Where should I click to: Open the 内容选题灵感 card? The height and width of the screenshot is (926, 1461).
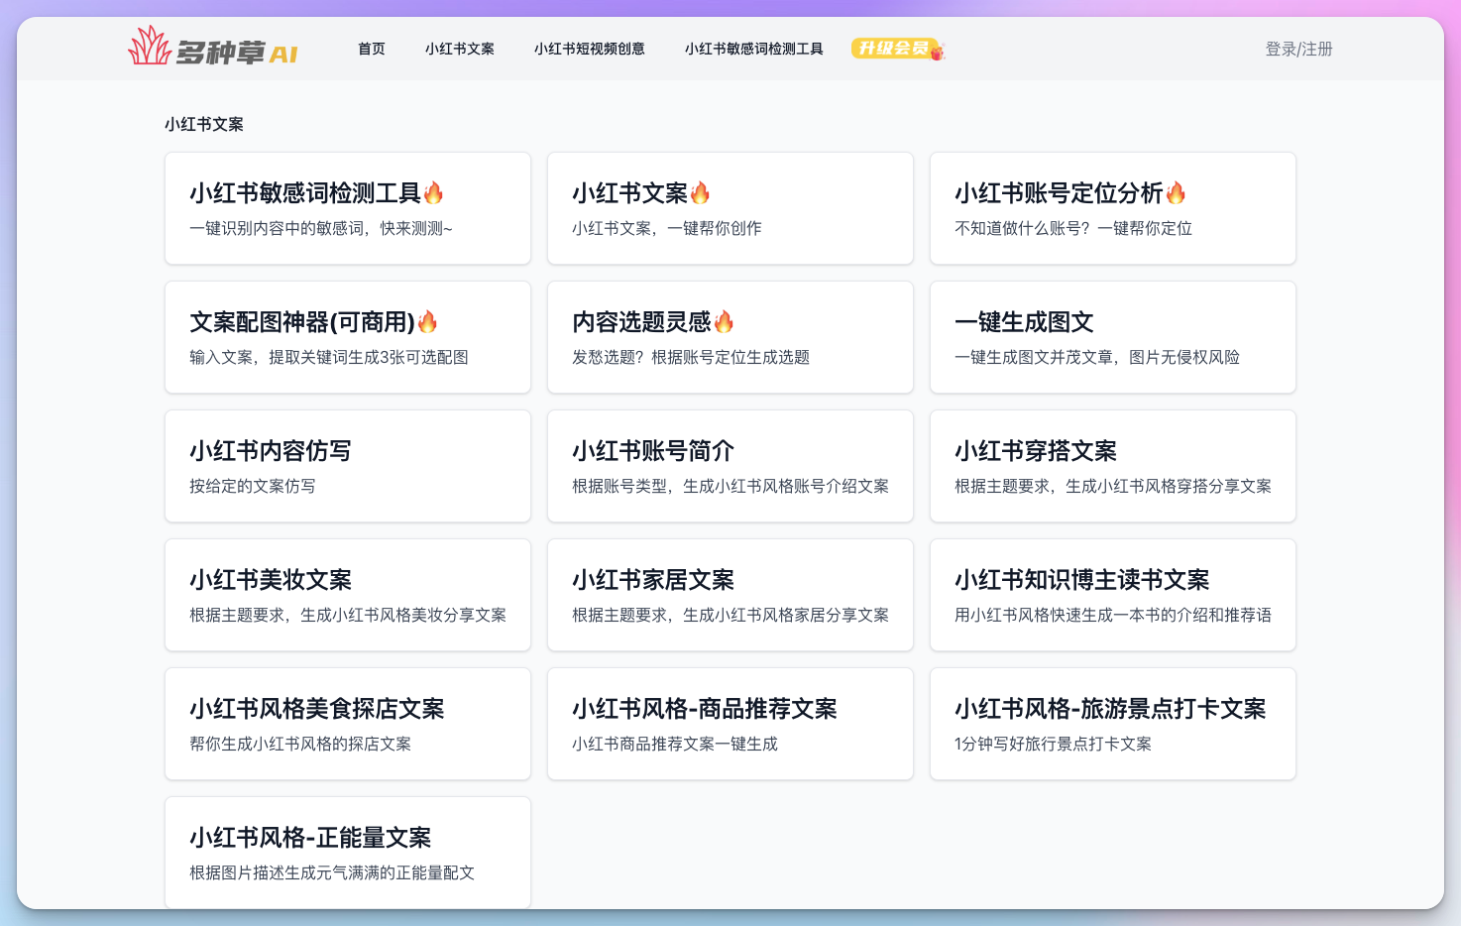(x=730, y=337)
